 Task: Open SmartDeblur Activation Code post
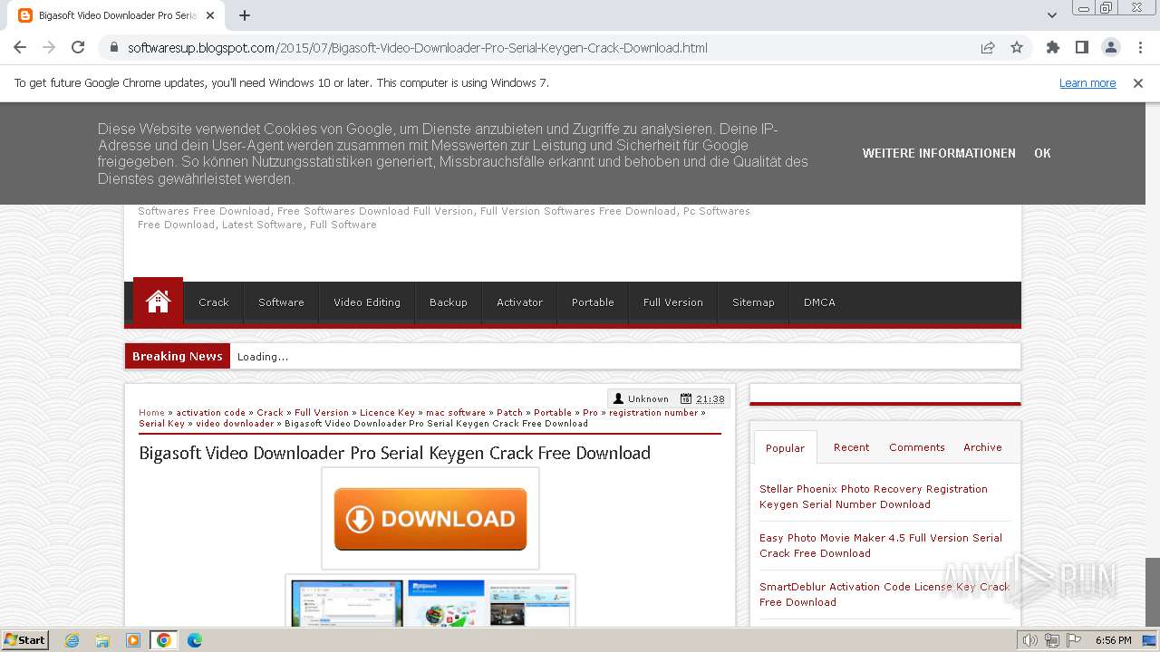pos(884,594)
